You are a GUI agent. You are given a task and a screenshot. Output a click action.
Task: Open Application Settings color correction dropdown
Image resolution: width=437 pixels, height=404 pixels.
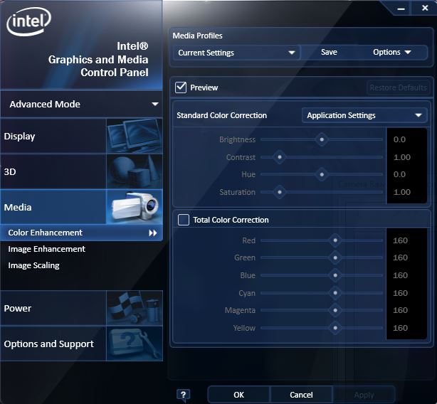click(364, 115)
